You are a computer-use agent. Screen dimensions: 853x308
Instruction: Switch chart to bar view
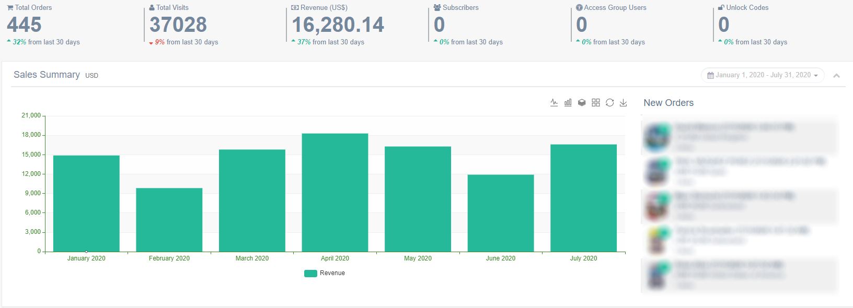[568, 103]
